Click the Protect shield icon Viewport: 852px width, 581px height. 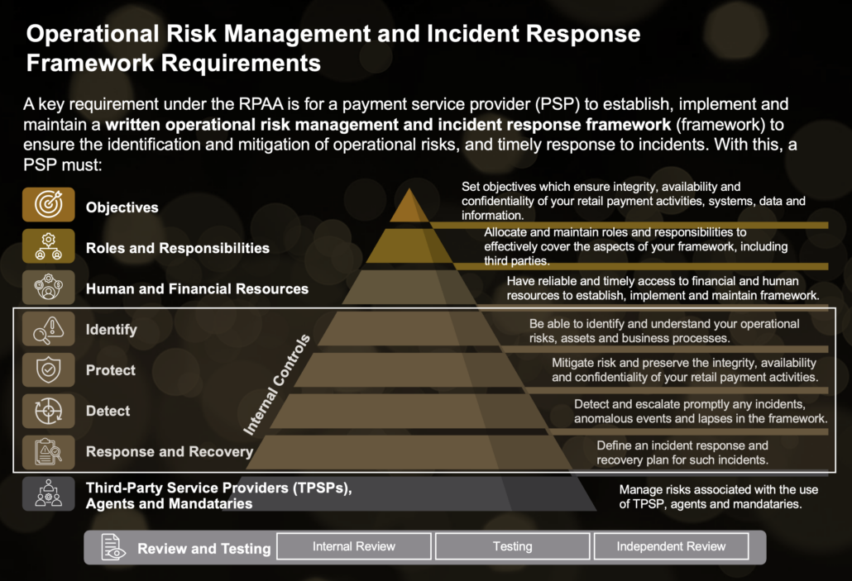48,369
